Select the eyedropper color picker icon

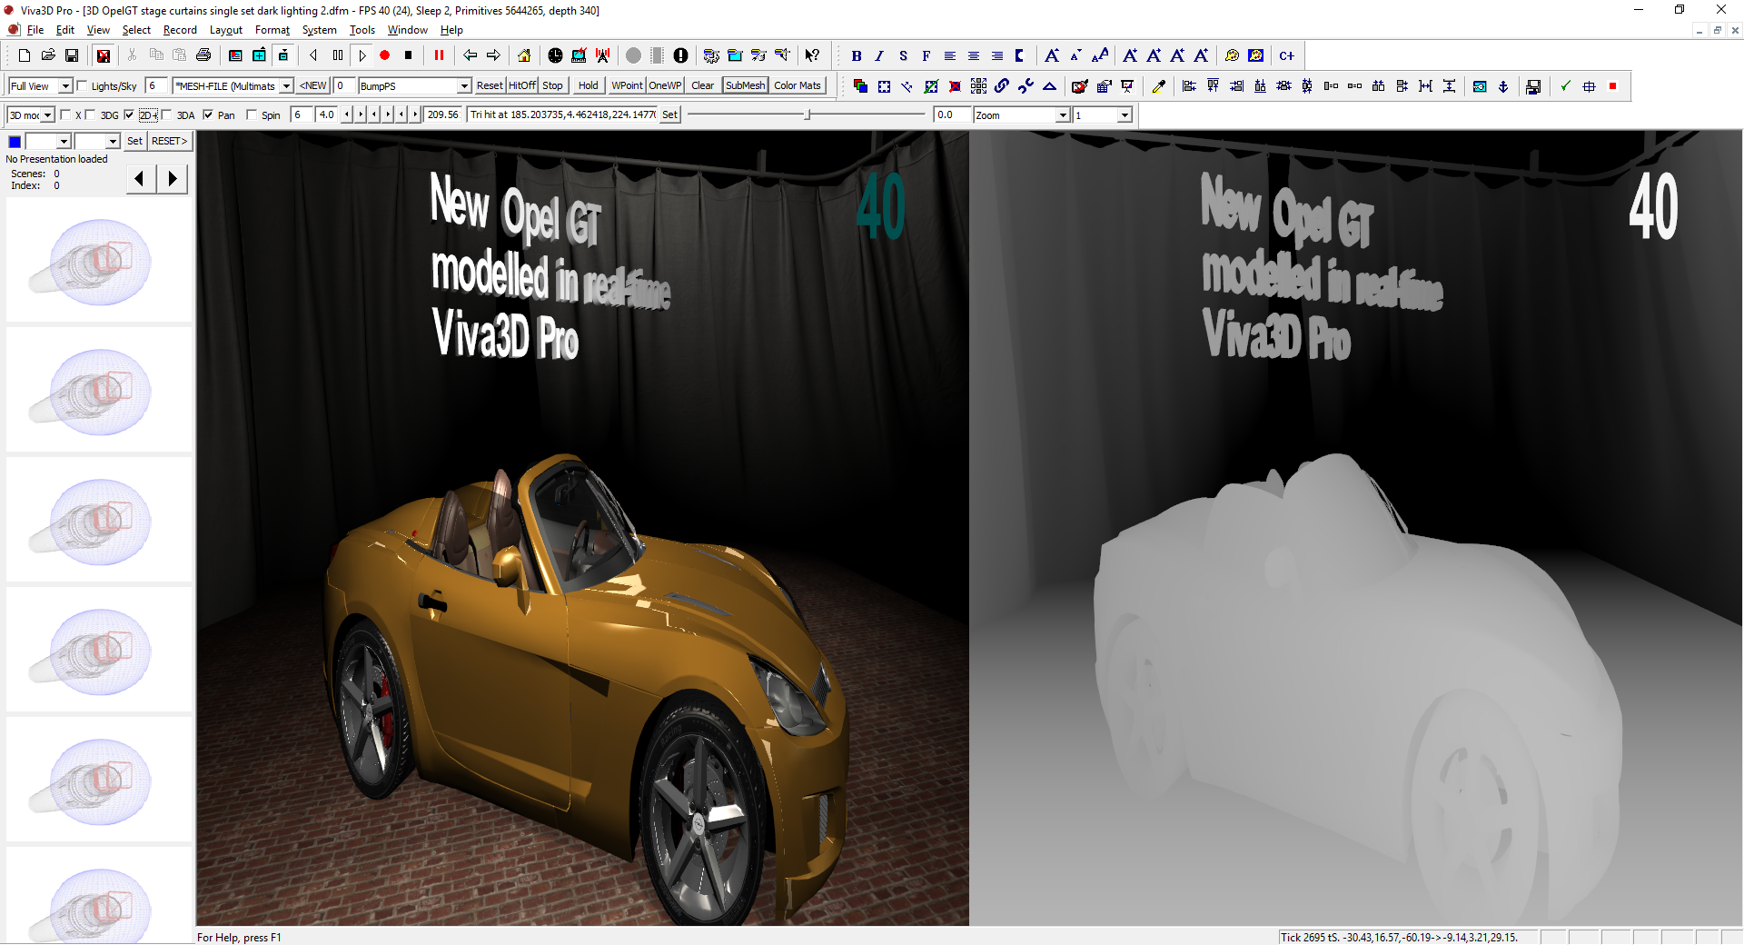[x=1158, y=86]
